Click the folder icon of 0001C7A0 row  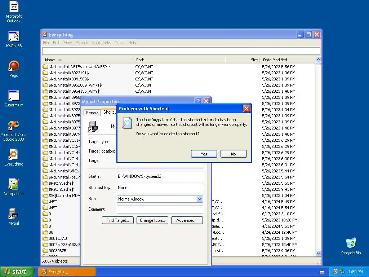(45, 238)
